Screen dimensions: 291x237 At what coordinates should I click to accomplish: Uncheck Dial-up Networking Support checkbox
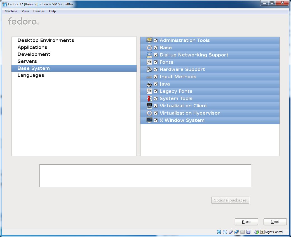[x=156, y=55]
